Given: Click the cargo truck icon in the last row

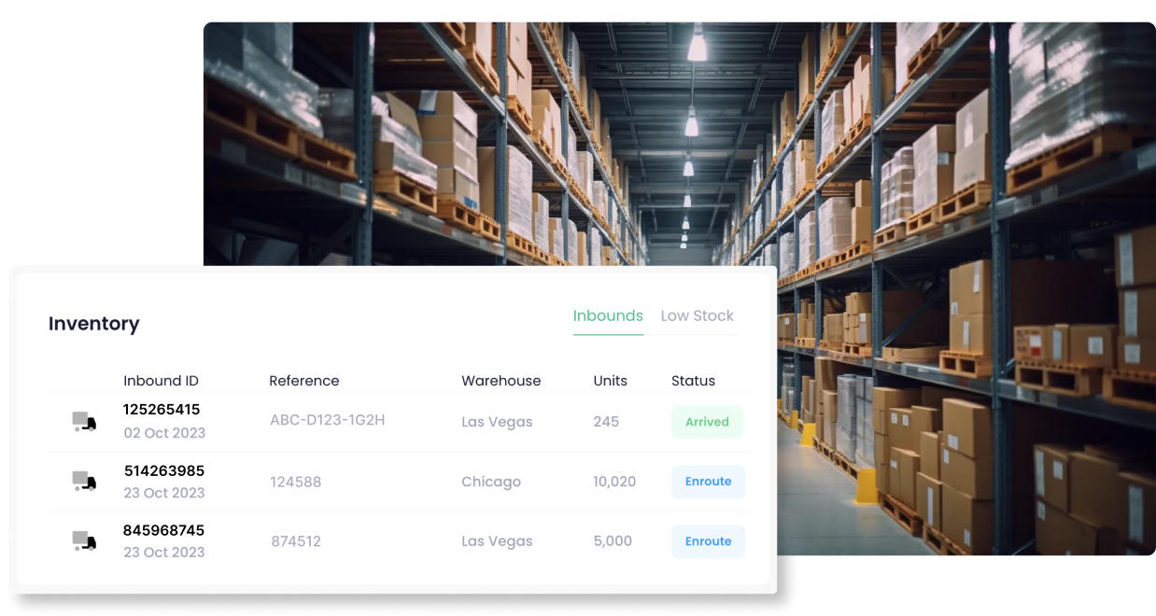Looking at the screenshot, I should tap(84, 540).
